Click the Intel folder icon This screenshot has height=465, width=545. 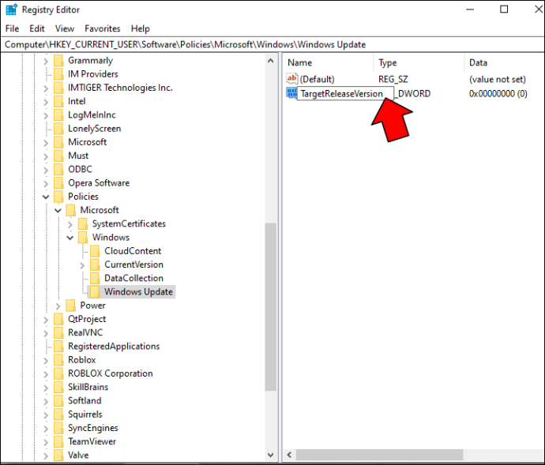[x=58, y=101]
